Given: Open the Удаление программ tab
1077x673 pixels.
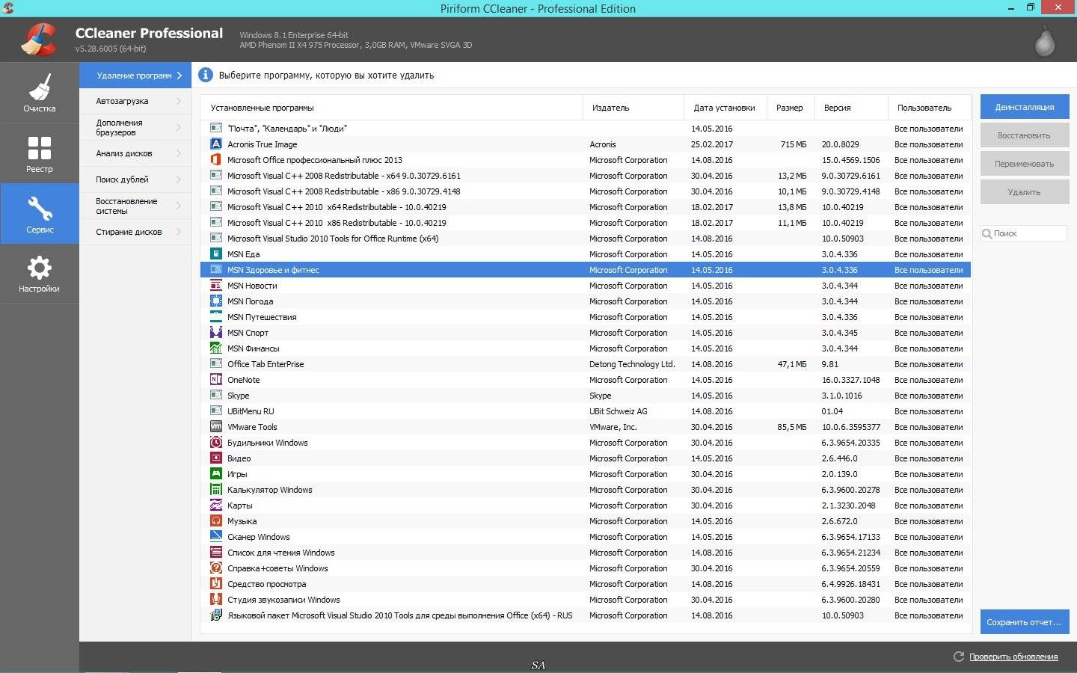Looking at the screenshot, I should click(135, 76).
